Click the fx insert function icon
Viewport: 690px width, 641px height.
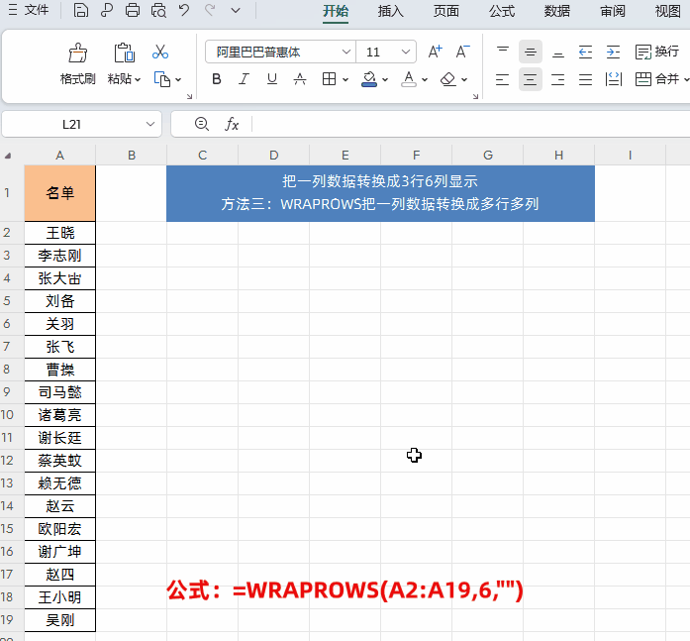[x=233, y=124]
